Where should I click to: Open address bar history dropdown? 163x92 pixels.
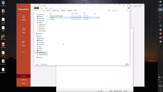tap(108, 10)
